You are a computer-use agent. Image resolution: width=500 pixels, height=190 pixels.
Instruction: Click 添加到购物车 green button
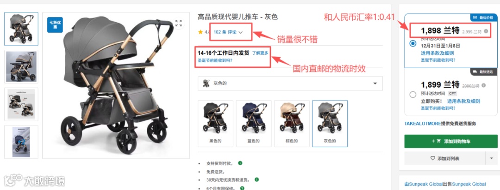[x=451, y=141]
